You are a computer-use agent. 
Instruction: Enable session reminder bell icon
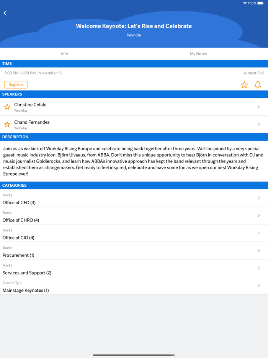tap(258, 85)
